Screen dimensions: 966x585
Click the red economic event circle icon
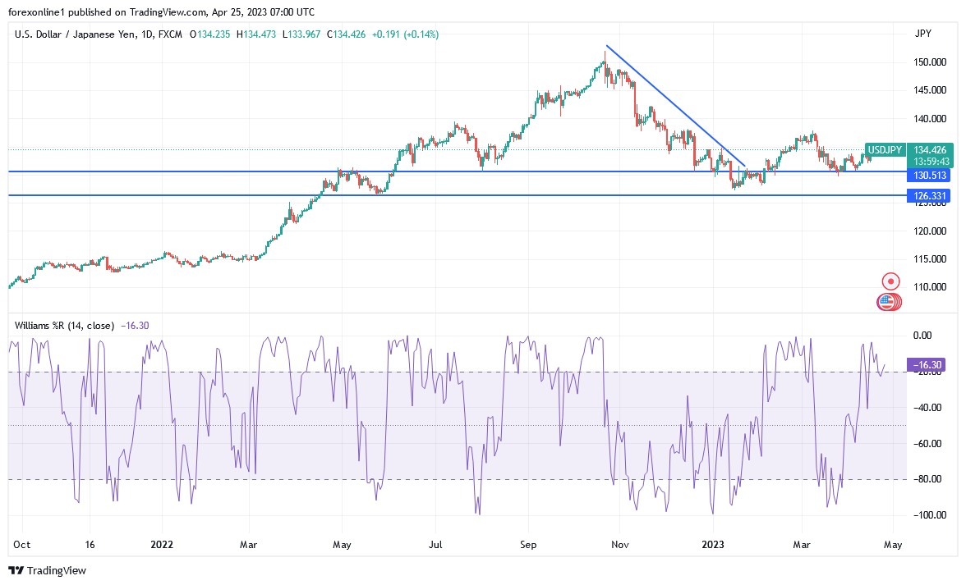(x=890, y=281)
